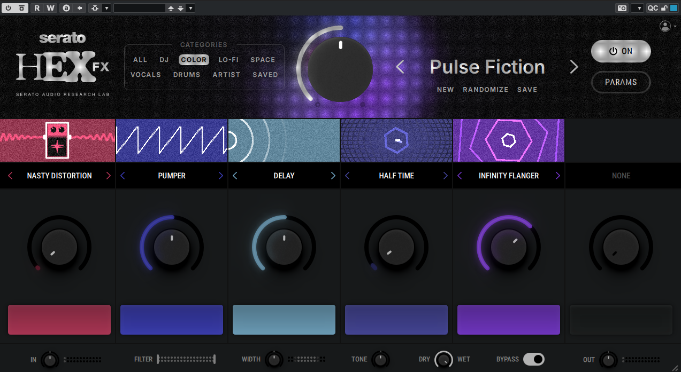Click the large macro knob at top
The image size is (681, 372).
[340, 69]
